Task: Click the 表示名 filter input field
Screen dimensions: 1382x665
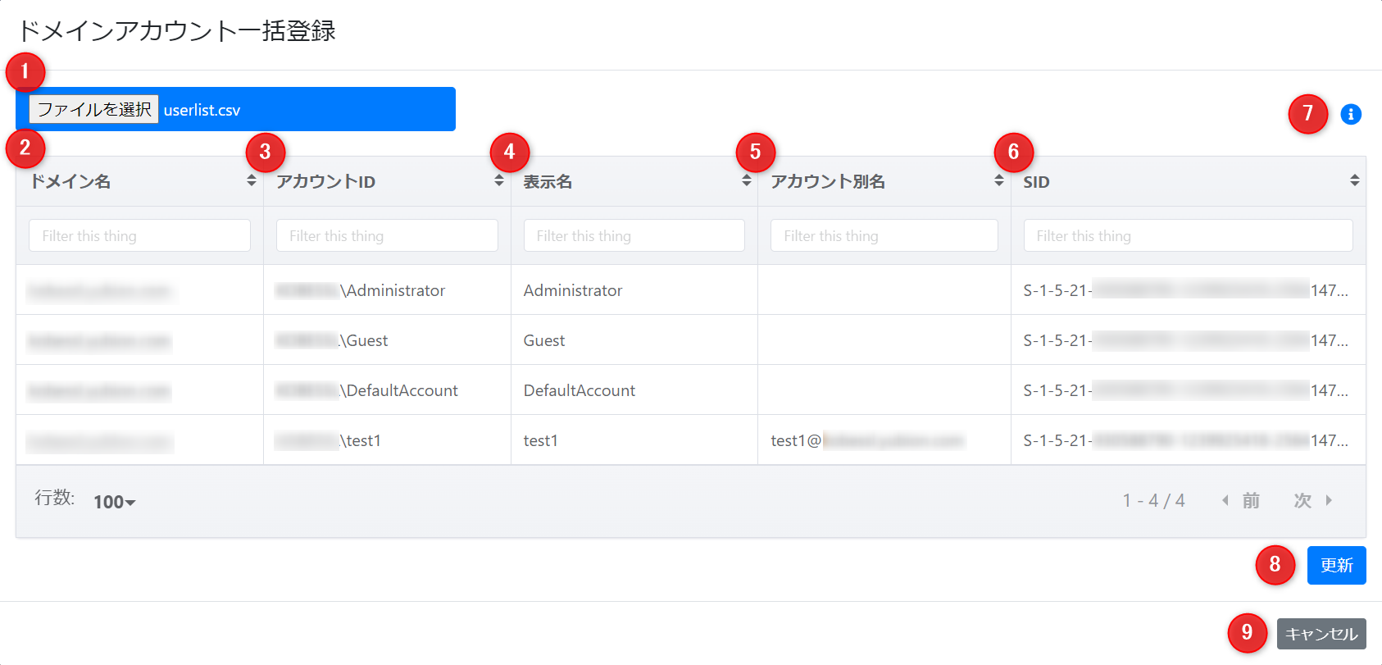Action: tap(634, 235)
